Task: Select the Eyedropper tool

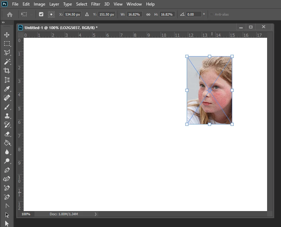Action: tap(7, 89)
